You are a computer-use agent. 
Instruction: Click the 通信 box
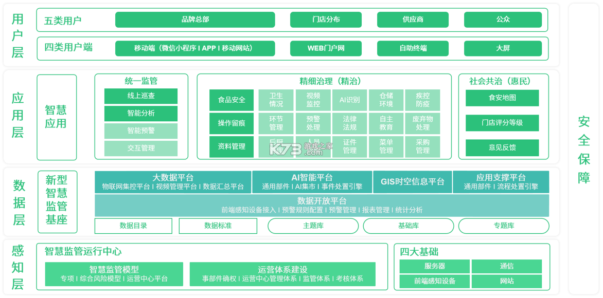(x=507, y=266)
